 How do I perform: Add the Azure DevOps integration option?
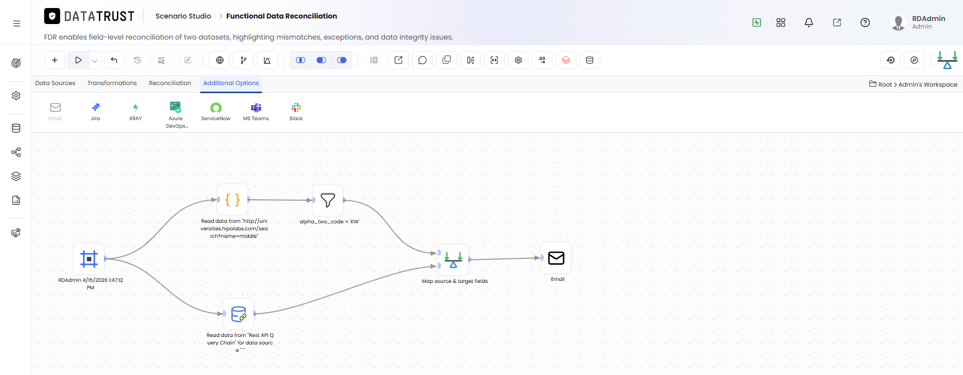point(176,115)
